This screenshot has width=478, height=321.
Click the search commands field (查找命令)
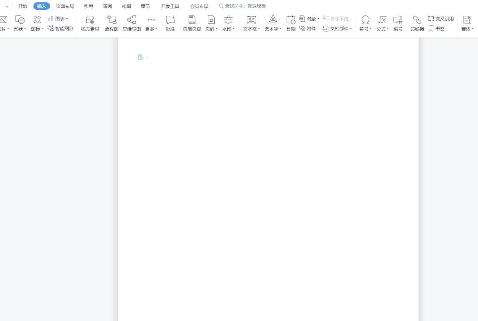[x=243, y=6]
